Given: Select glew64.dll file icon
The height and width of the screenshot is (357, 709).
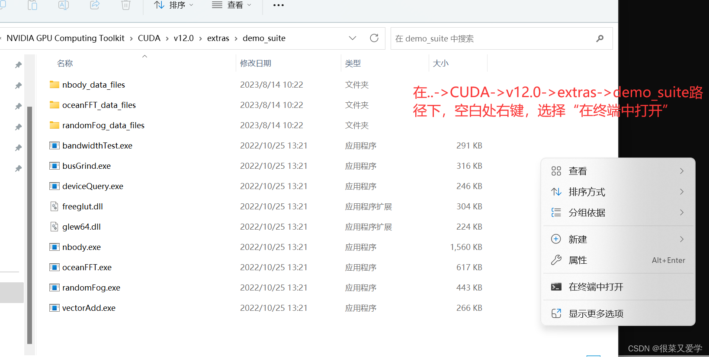Looking at the screenshot, I should pyautogui.click(x=55, y=227).
